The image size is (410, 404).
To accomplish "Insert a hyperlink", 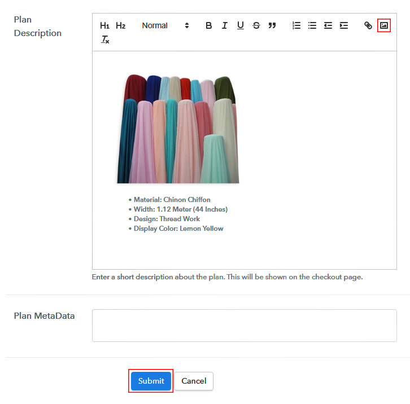I will 368,25.
